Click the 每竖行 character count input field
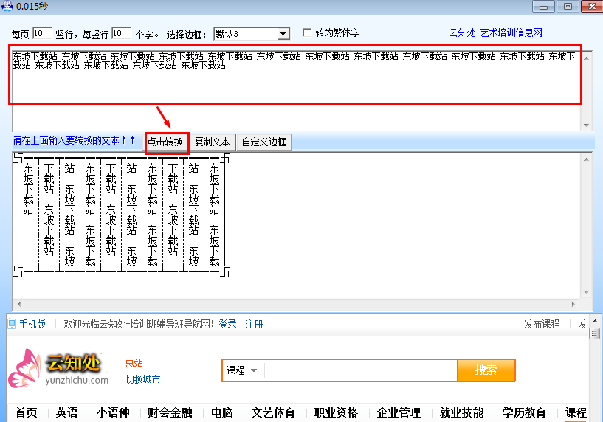 point(121,33)
